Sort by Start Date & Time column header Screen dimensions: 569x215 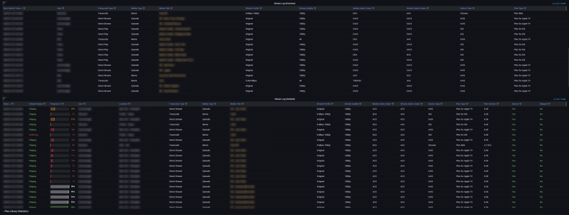13,8
